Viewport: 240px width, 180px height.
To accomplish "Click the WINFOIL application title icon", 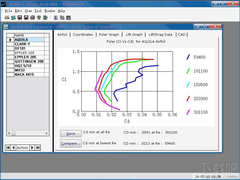I will click(3, 4).
